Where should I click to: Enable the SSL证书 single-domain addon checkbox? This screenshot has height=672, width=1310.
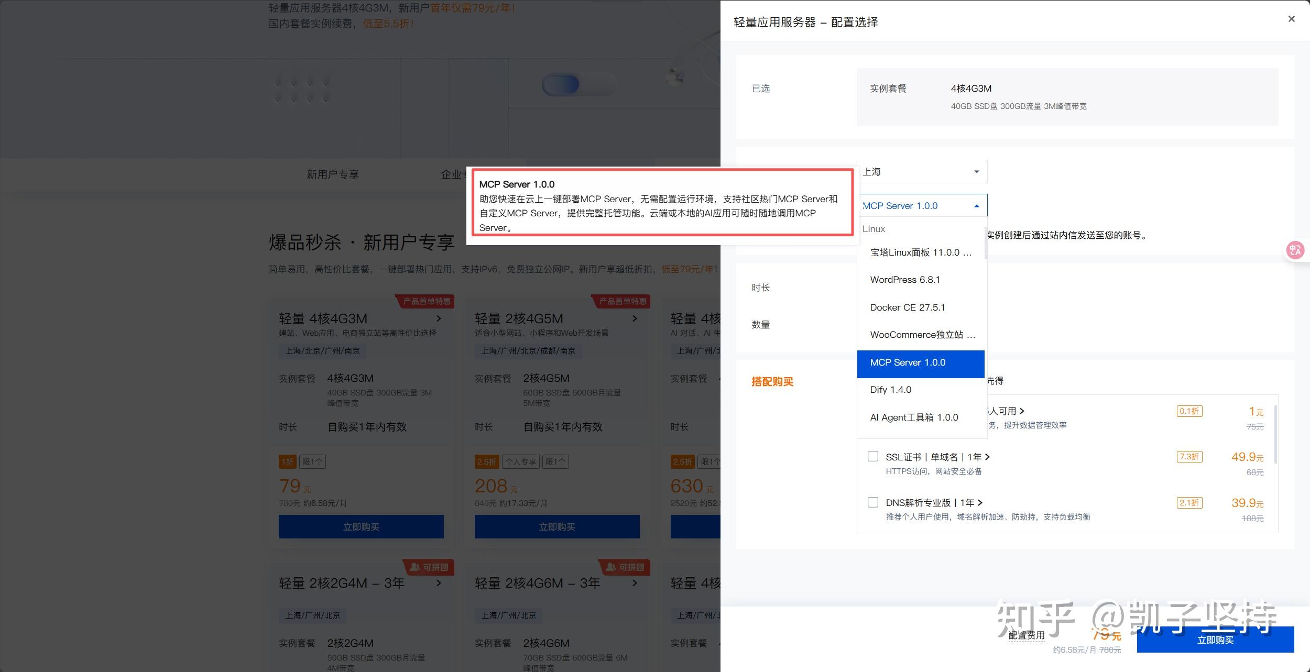click(x=873, y=456)
